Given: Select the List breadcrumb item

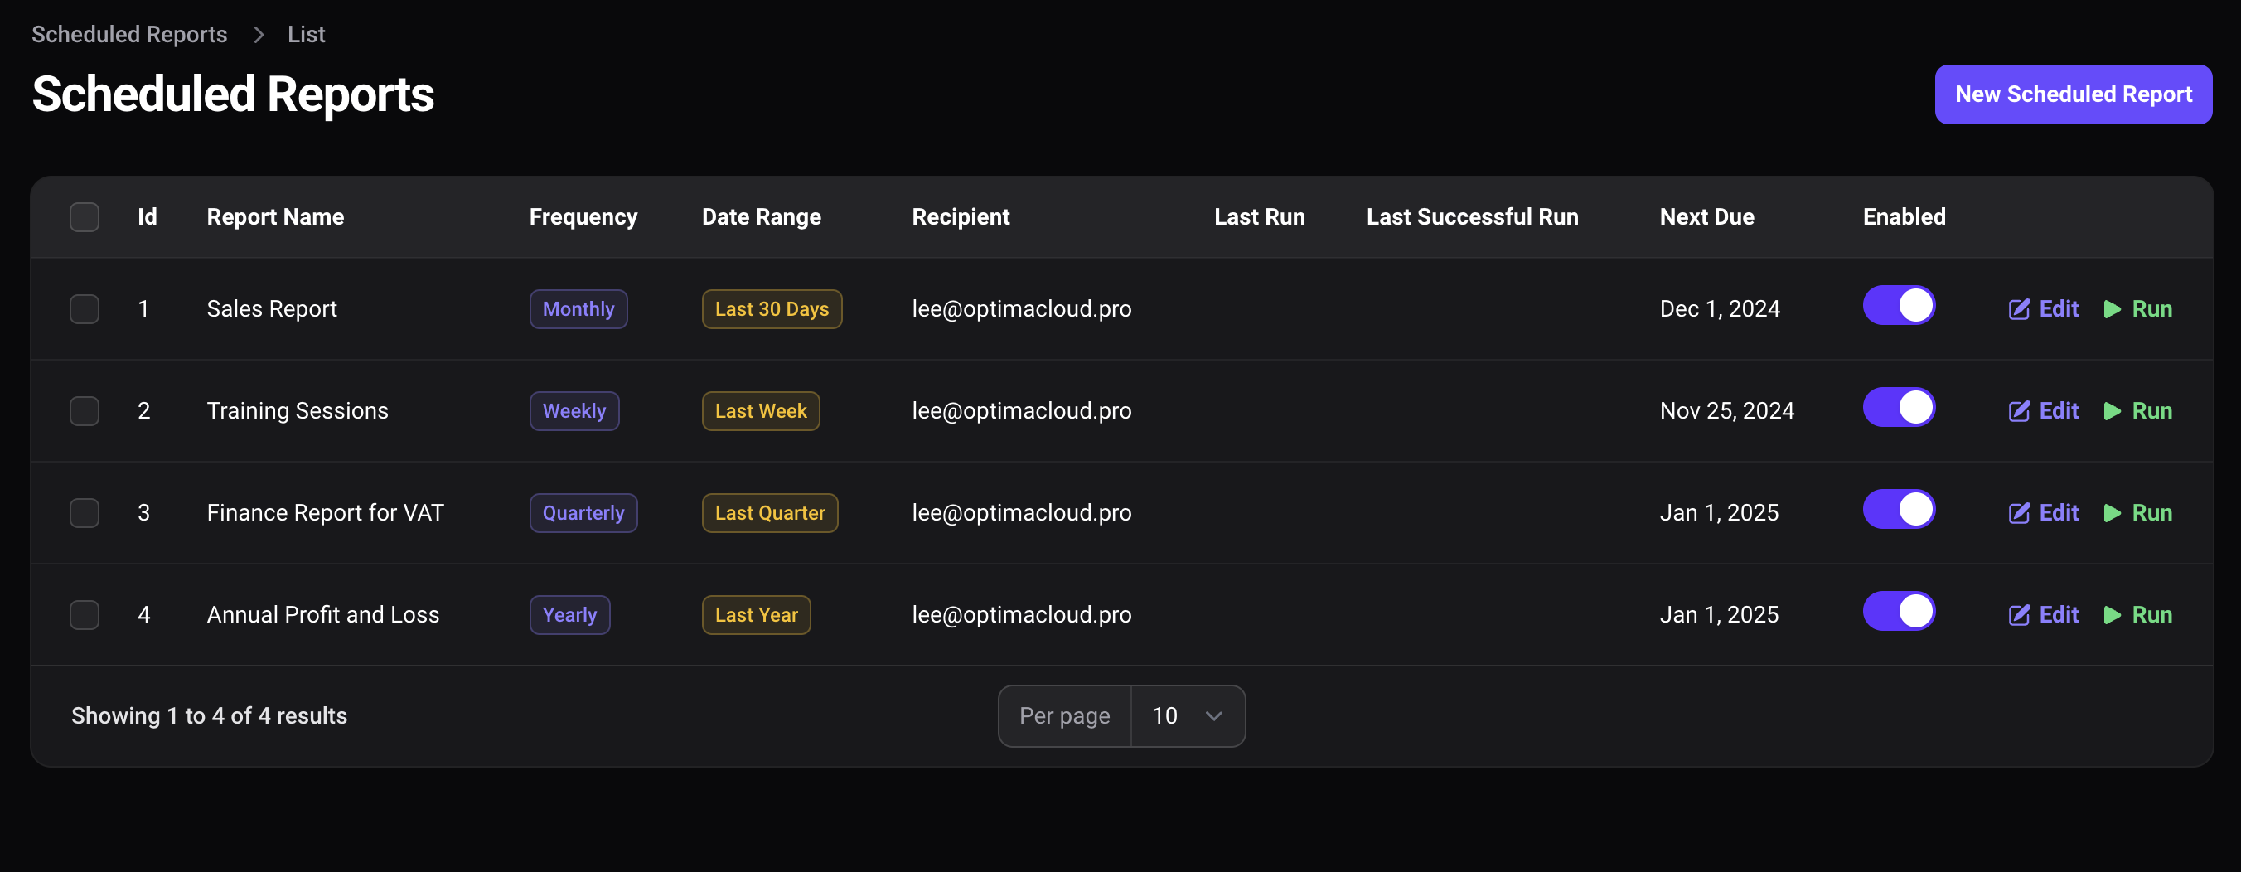Looking at the screenshot, I should [305, 34].
